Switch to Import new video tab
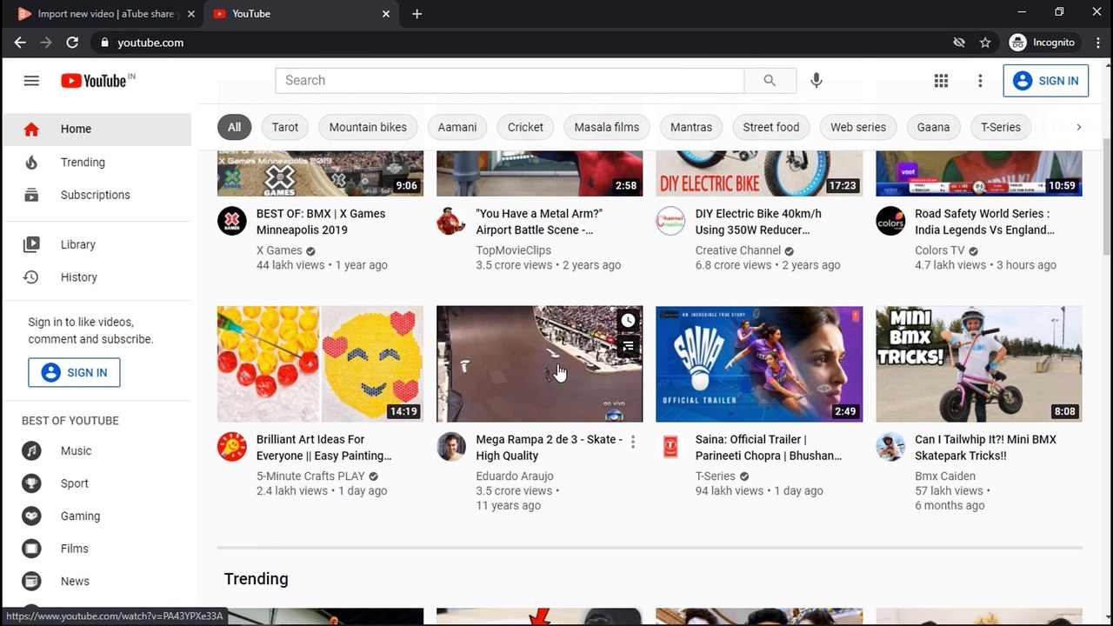Image resolution: width=1113 pixels, height=626 pixels. click(106, 14)
